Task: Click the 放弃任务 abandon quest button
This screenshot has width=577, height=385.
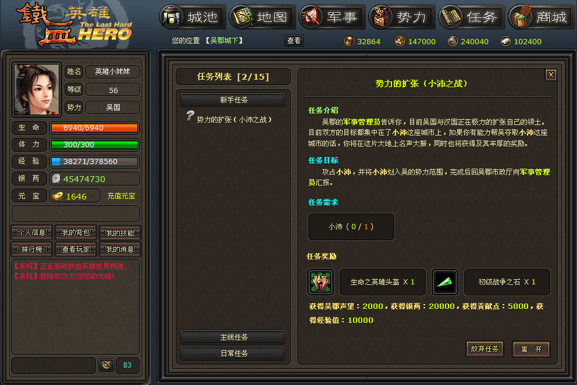Action: coord(485,348)
